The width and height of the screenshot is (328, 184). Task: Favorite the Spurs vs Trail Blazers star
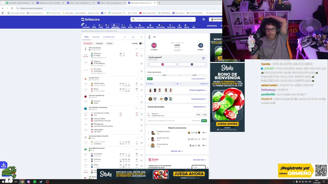pyautogui.click(x=141, y=63)
